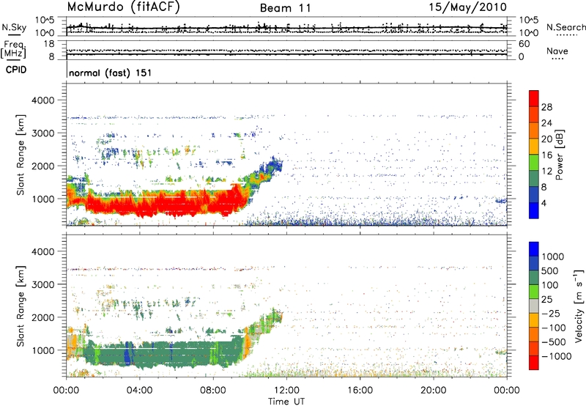Viewport: 586px width, 406px height.
Task: Click the 12:00 time axis label
Action: pyautogui.click(x=286, y=391)
